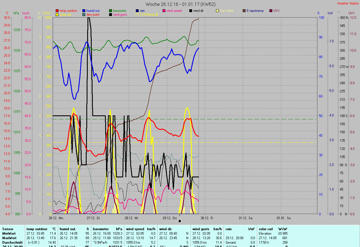360x247 pixels.
Task: Click the 'wind speed km/h' table column header
Action: pos(141,229)
